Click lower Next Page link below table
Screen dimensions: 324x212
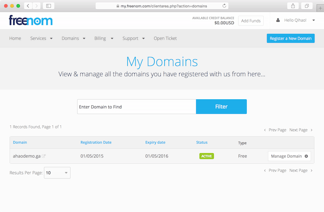[x=301, y=170]
